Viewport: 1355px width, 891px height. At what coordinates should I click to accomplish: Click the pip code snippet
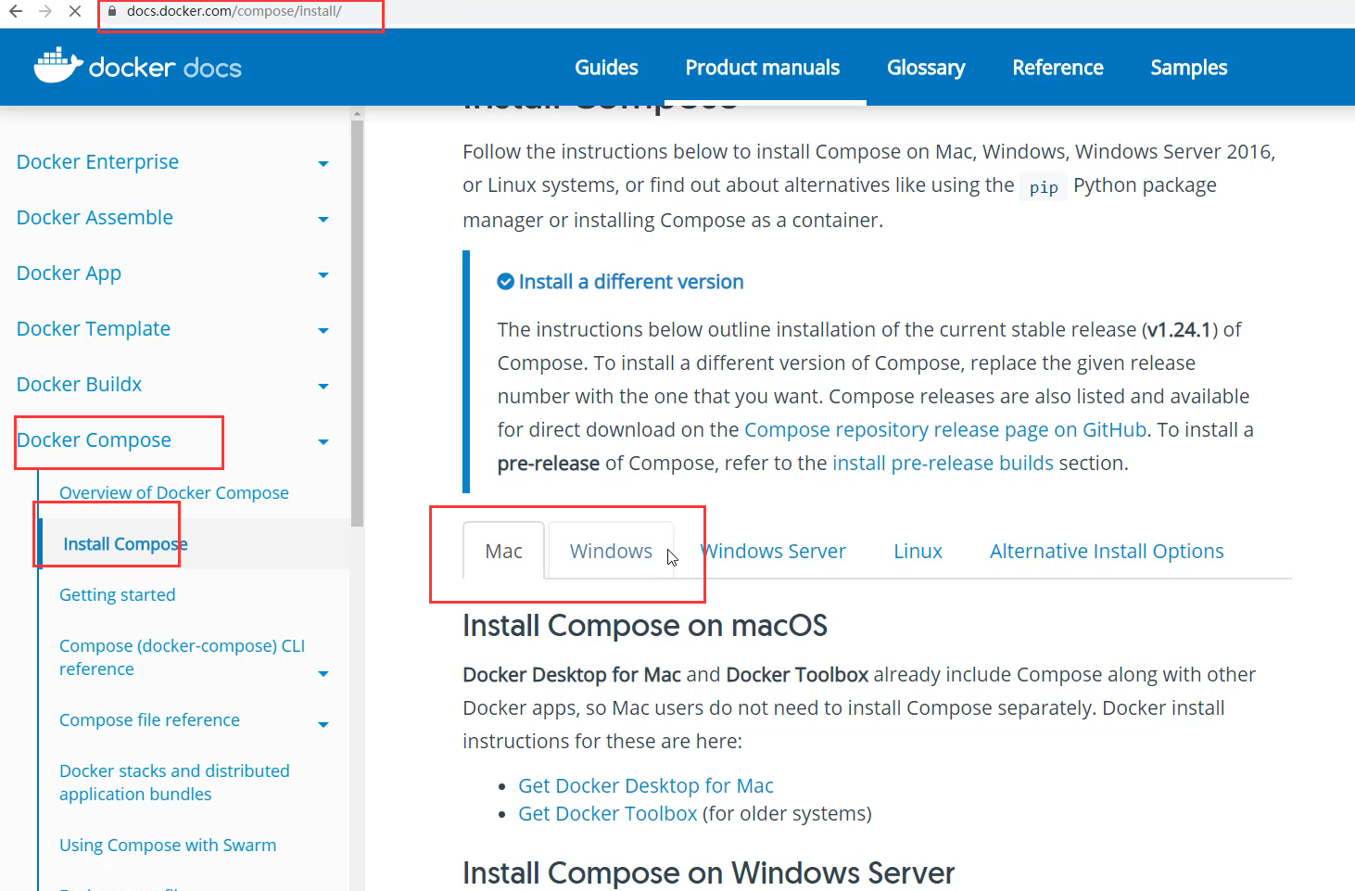pos(1044,187)
